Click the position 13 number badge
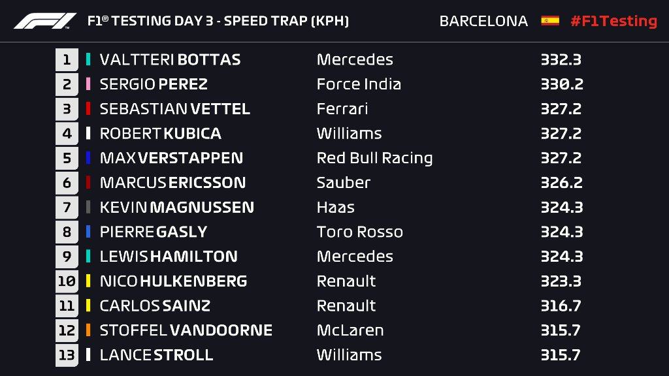This screenshot has height=376, width=669. [67, 355]
